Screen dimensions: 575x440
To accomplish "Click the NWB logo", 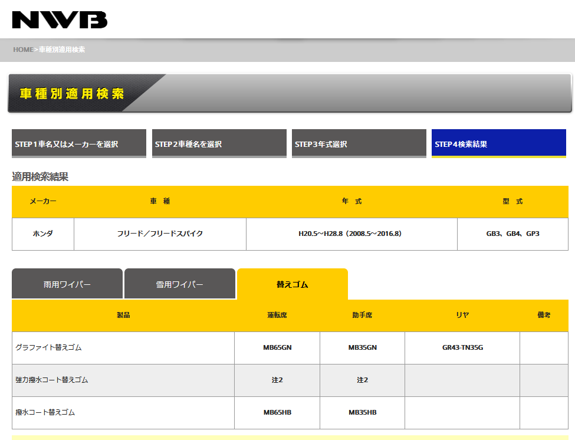I will [60, 20].
